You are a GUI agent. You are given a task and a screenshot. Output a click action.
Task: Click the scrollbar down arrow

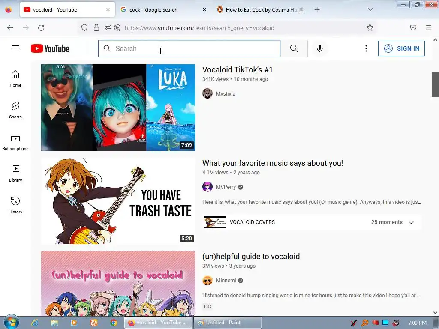point(435,313)
